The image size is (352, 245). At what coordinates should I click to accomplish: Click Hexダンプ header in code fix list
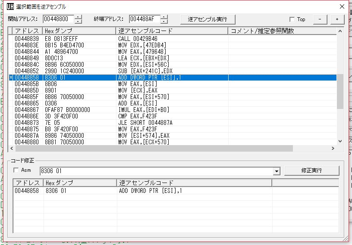coord(80,183)
